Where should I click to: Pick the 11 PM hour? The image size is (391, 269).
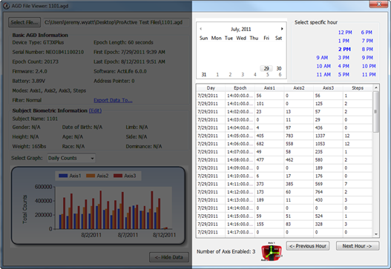(369, 75)
